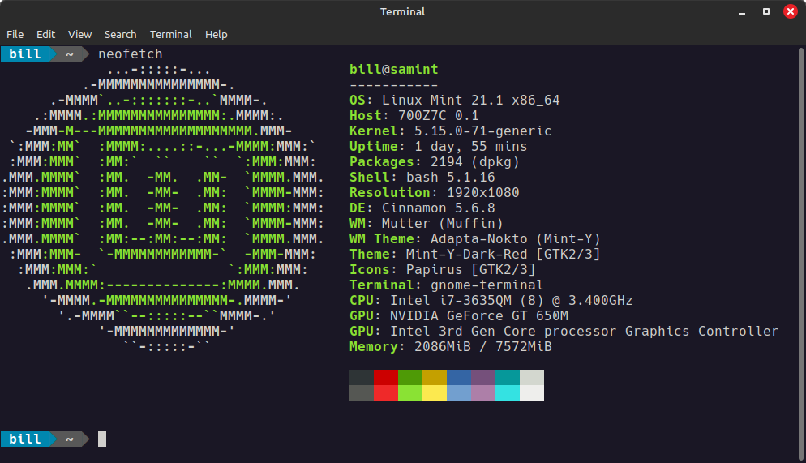The width and height of the screenshot is (806, 463).
Task: Click the Memory value '2086MiB / 7572MiB'
Action: coord(482,347)
